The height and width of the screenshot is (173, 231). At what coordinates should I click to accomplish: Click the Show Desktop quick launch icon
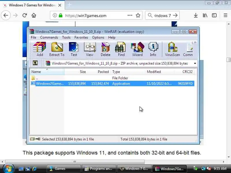click(21, 169)
